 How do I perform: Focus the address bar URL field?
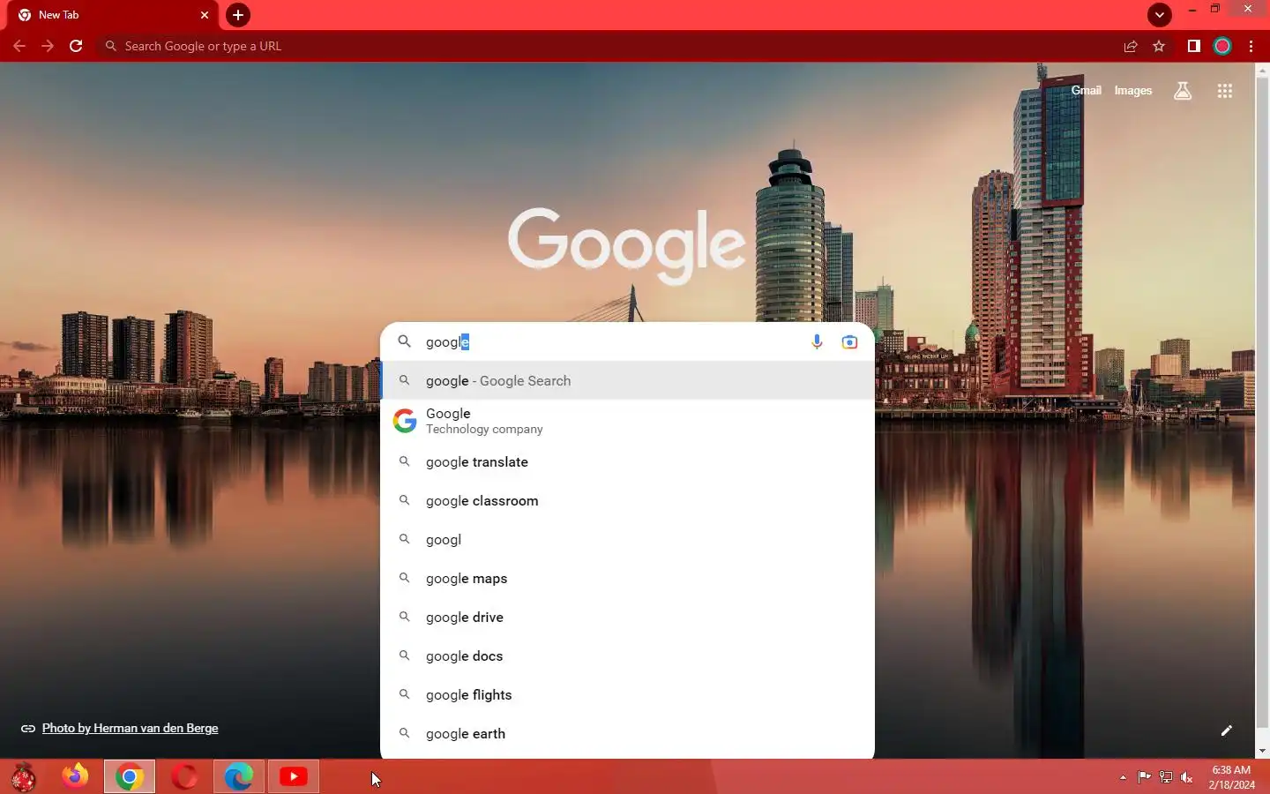point(609,46)
